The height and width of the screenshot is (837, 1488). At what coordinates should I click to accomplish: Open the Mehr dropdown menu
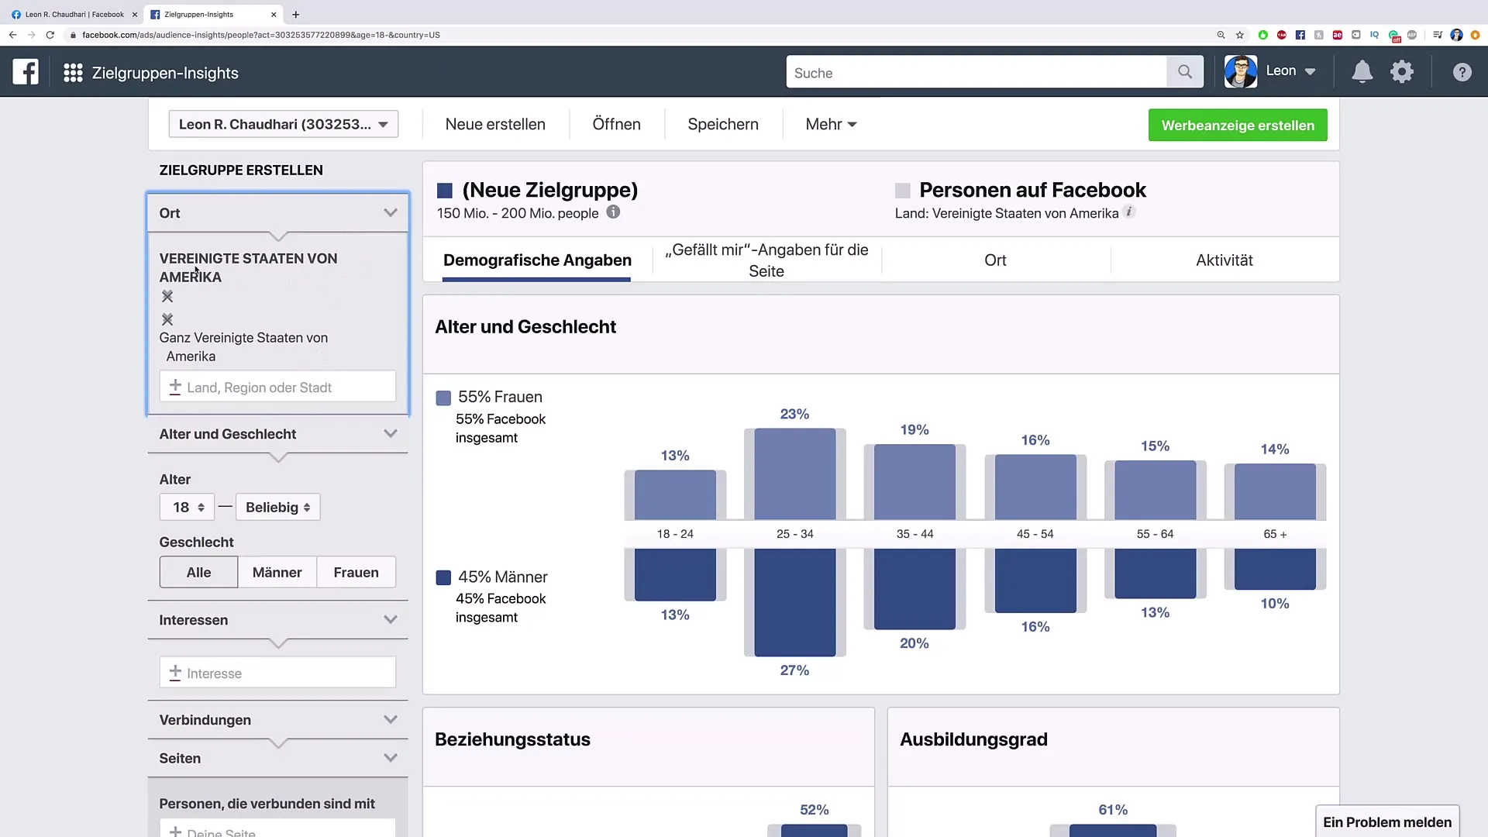[831, 124]
